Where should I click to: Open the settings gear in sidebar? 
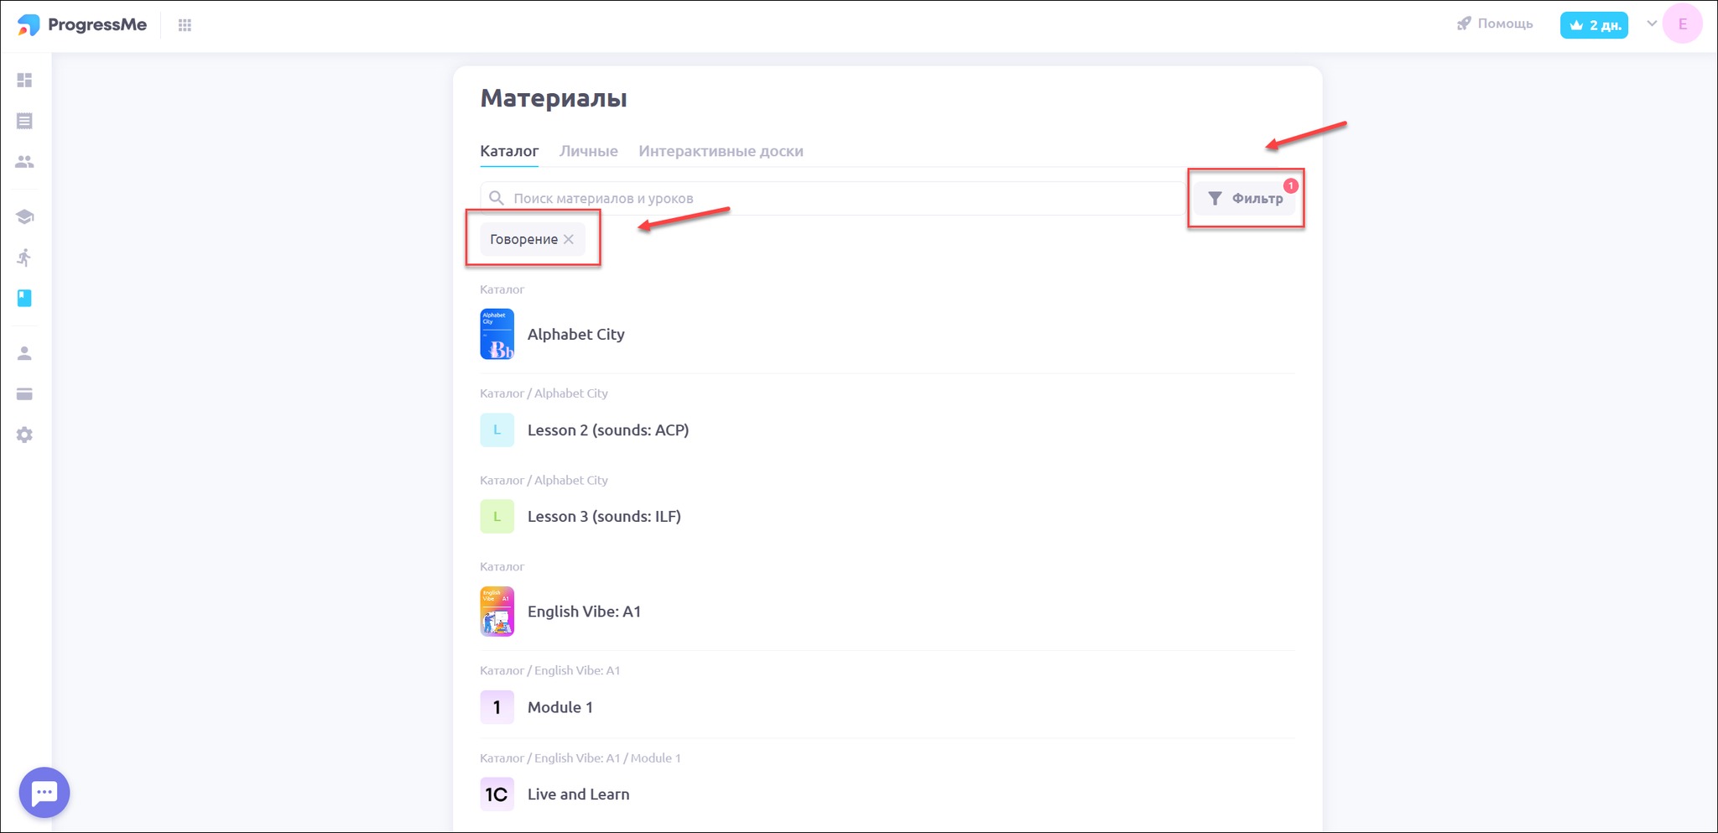24,435
